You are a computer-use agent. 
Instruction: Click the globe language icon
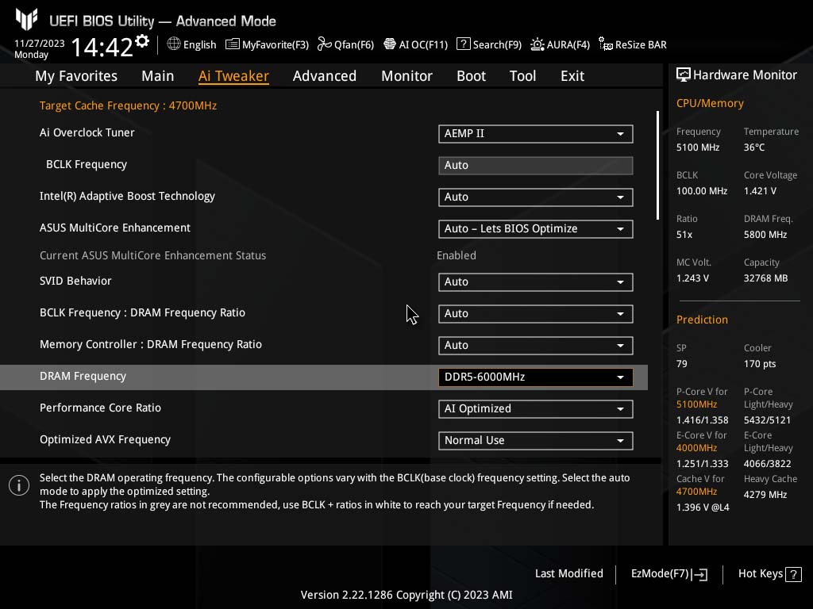tap(174, 44)
